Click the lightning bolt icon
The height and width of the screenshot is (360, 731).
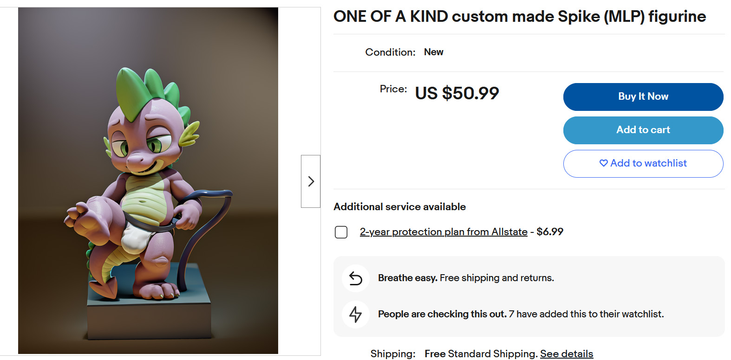coord(356,314)
